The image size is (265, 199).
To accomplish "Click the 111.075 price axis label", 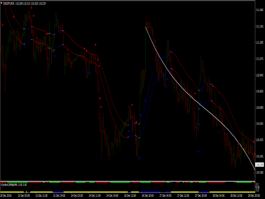I will coord(259,59).
